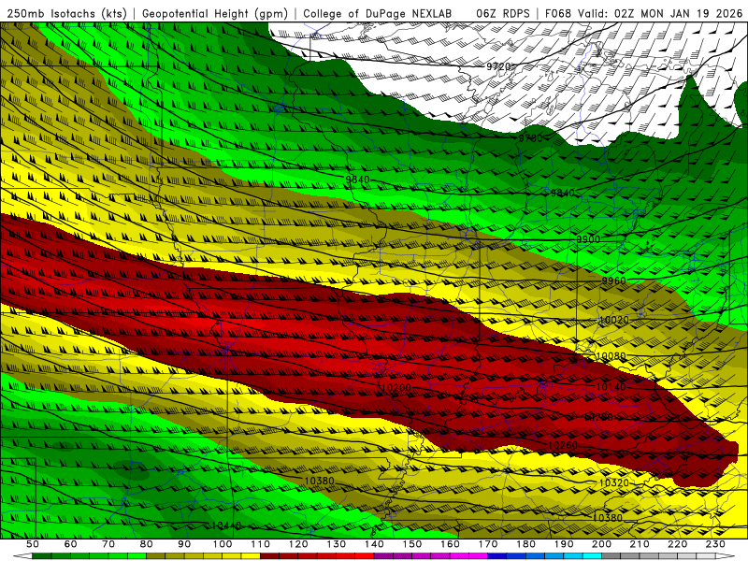The image size is (748, 561).
Task: Click the '250mb Isotachs (kts)' title text
Action: coord(67,13)
